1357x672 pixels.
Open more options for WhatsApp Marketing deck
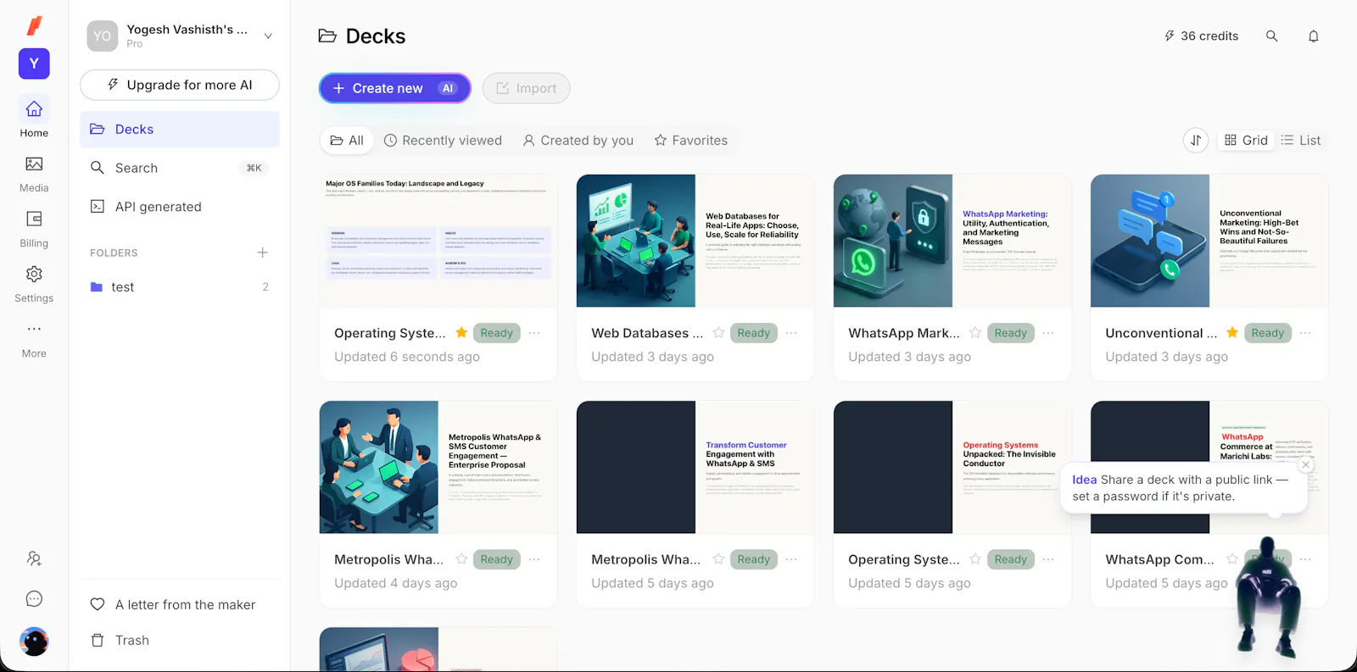click(1048, 333)
